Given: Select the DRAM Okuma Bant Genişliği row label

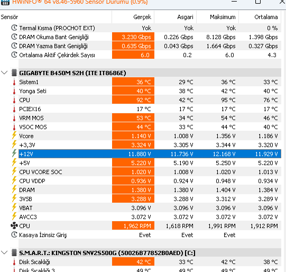Looking at the screenshot, I should click(x=54, y=37).
